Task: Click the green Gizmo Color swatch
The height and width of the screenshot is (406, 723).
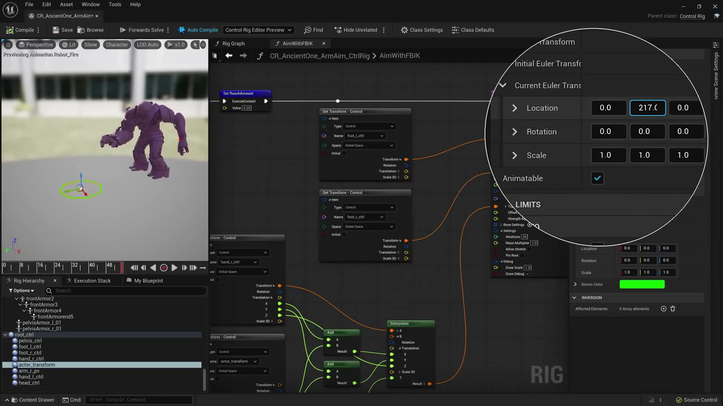Action: click(x=642, y=284)
